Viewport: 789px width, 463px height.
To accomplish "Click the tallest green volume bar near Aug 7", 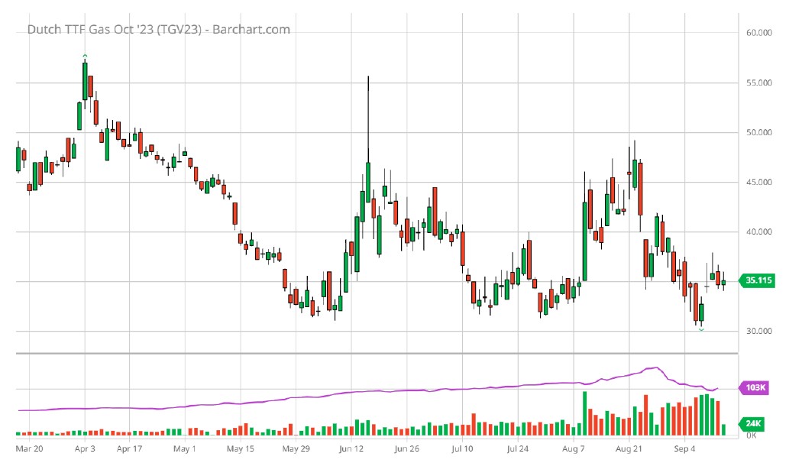I will 585,413.
